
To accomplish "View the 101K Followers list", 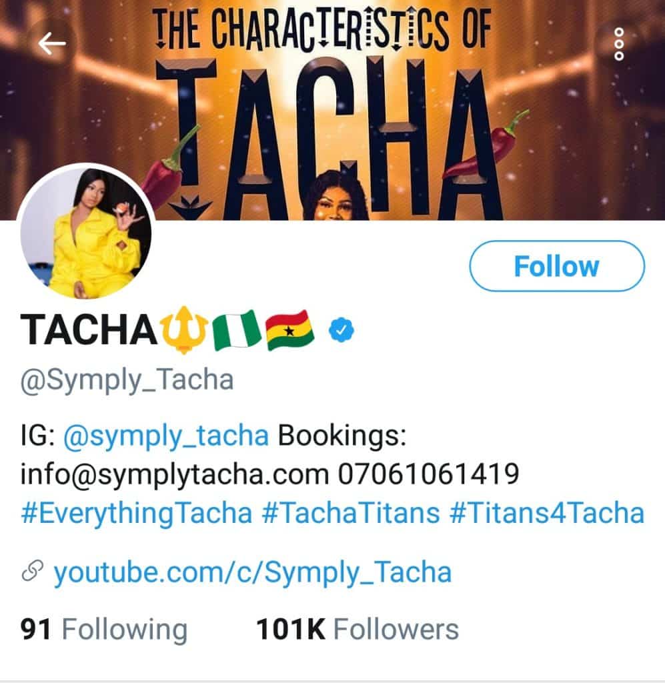I will point(358,629).
